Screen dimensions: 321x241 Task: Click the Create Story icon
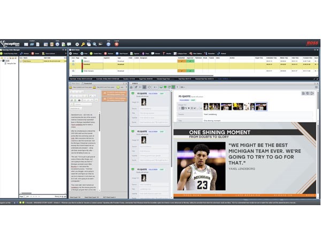click(97, 54)
